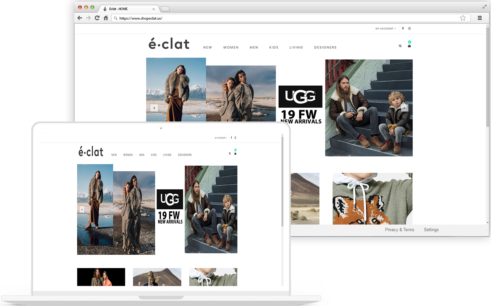Click the é·clat logo in the browser window
This screenshot has height=306, width=491.
pyautogui.click(x=169, y=43)
